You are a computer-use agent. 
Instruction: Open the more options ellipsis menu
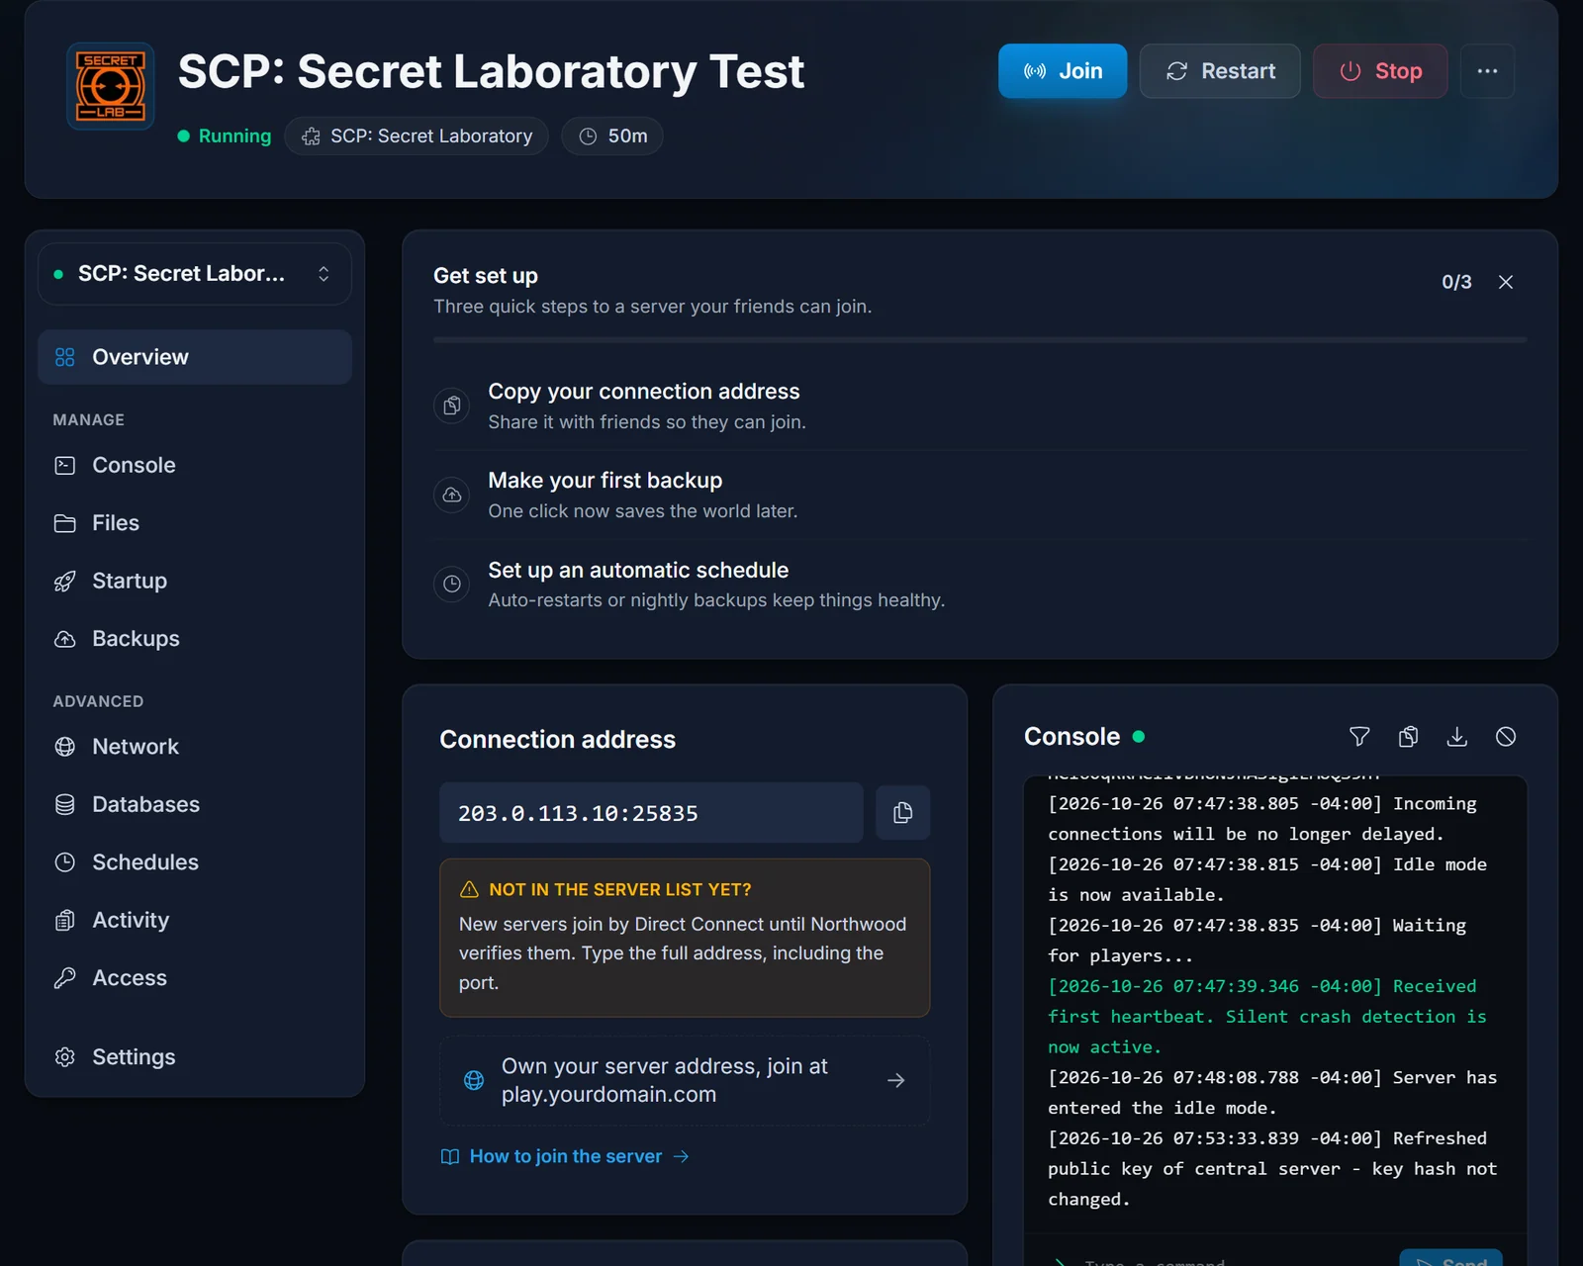tap(1487, 71)
